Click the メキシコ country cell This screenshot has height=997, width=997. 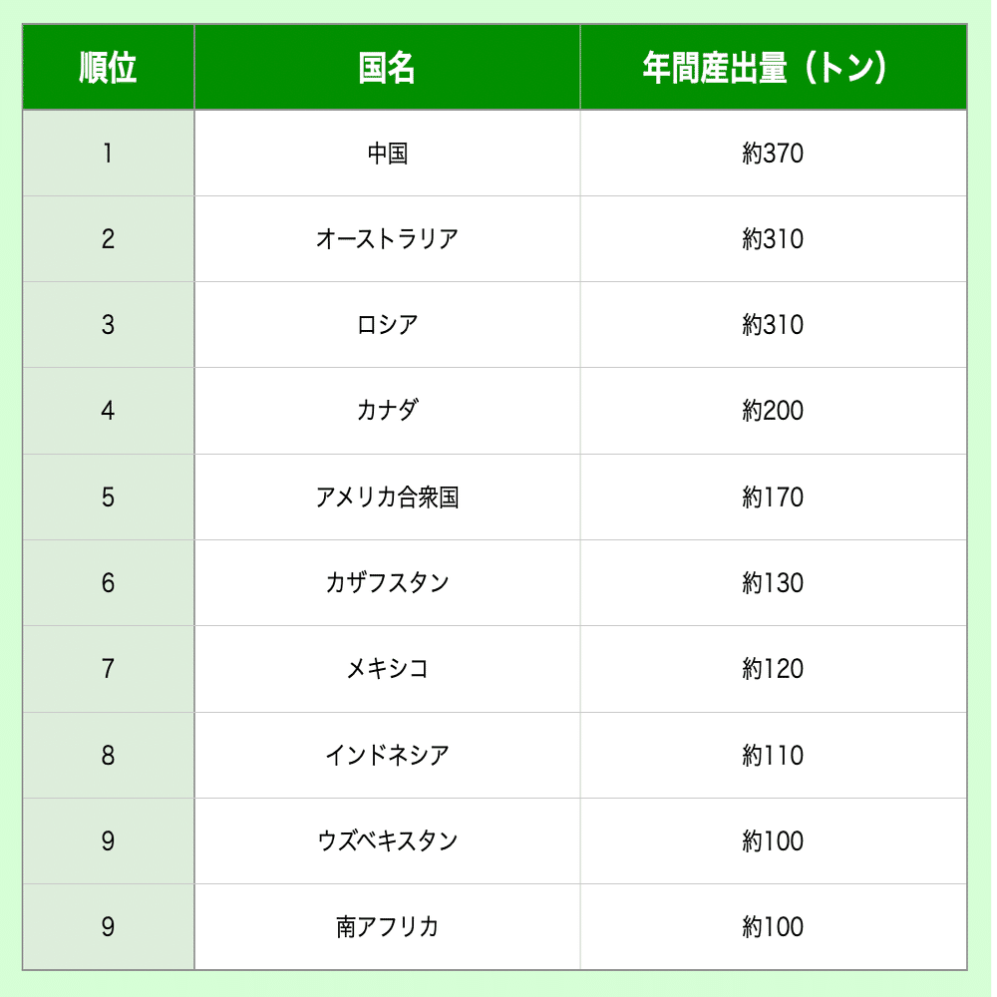pos(387,668)
